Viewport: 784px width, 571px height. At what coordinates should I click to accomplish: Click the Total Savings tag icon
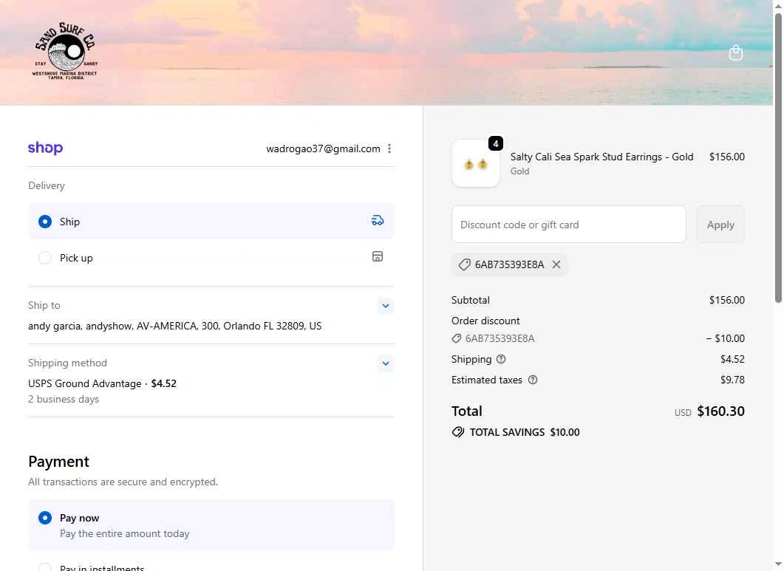click(x=458, y=432)
